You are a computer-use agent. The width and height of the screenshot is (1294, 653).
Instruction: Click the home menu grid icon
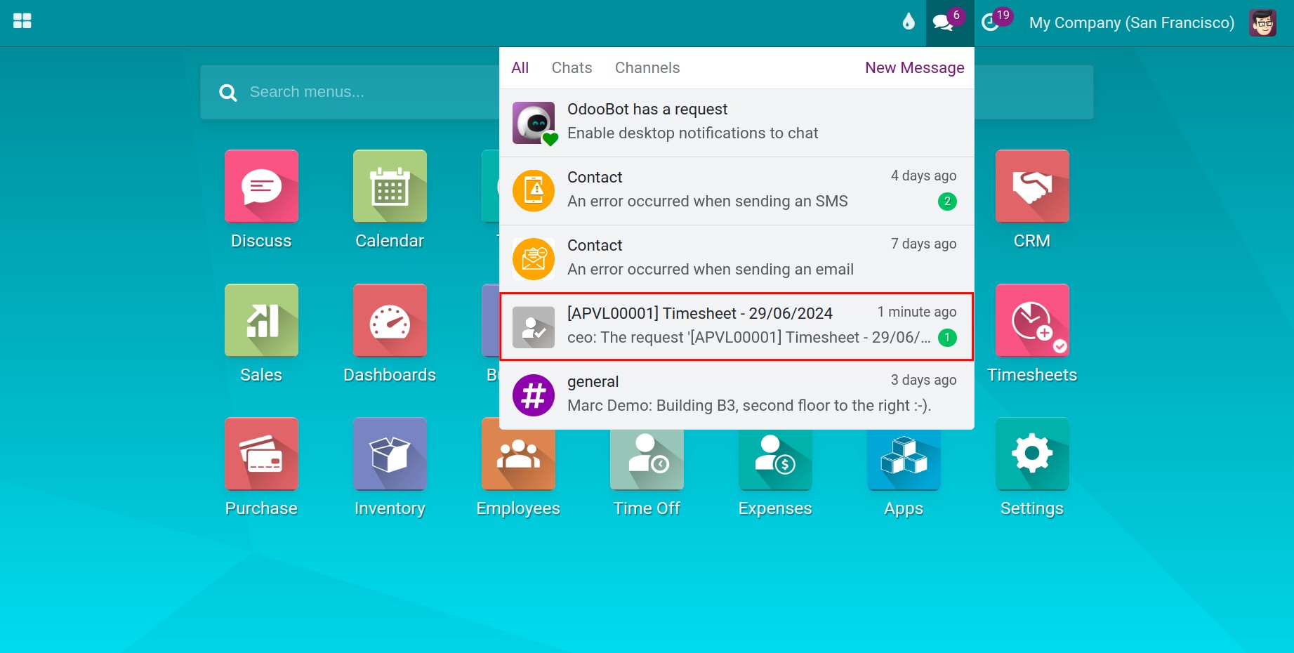point(22,21)
